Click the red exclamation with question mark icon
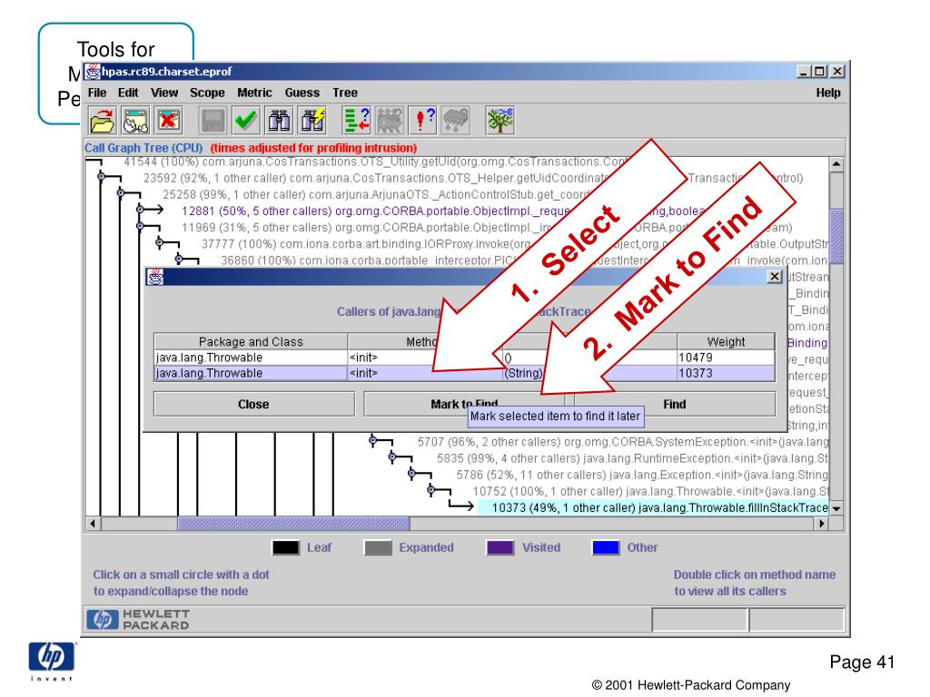 (x=422, y=121)
